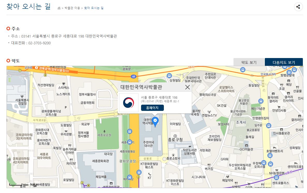This screenshot has height=193, width=307.
Task: Click the KT phone icon
Action: point(150,174)
